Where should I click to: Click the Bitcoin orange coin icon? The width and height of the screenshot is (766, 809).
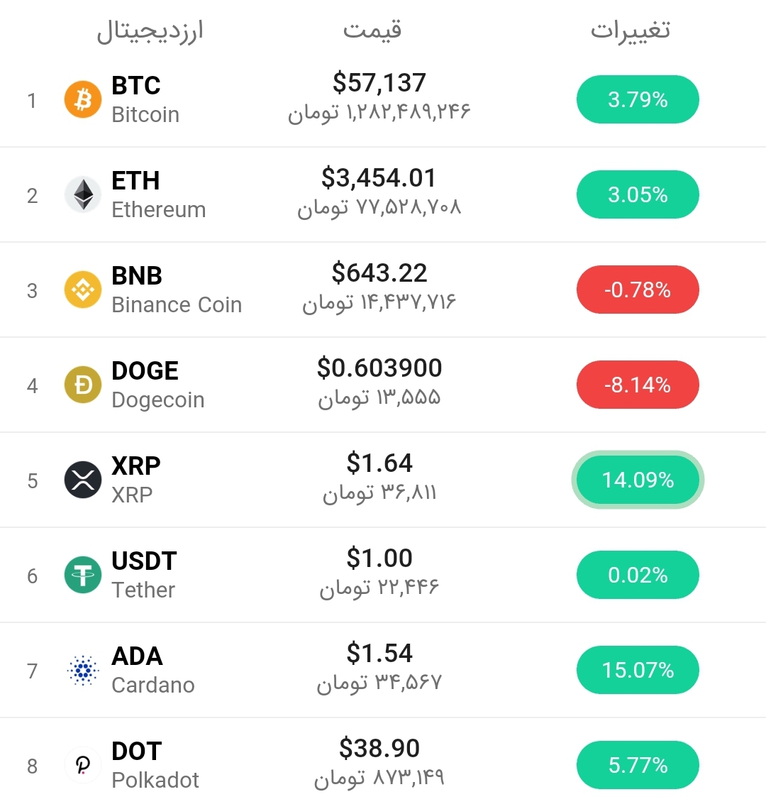[x=83, y=99]
